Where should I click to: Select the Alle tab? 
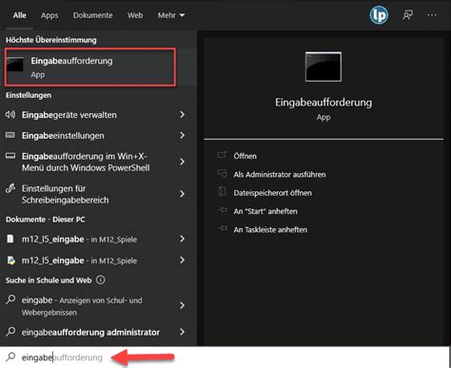click(x=19, y=15)
